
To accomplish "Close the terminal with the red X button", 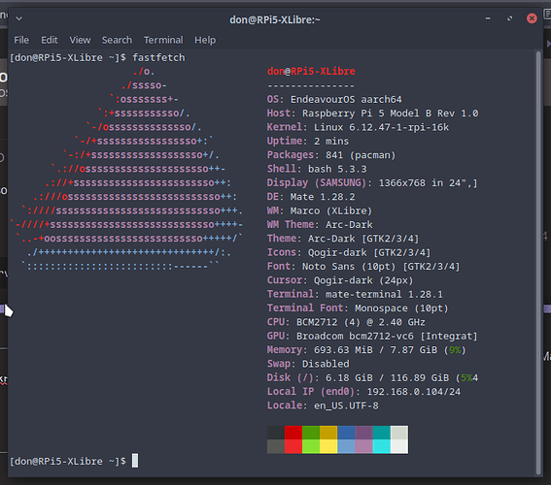I will point(532,18).
